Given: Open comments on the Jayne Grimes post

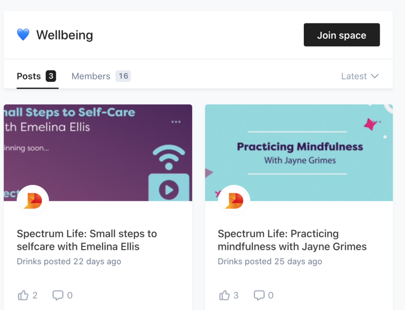Looking at the screenshot, I should [x=259, y=295].
